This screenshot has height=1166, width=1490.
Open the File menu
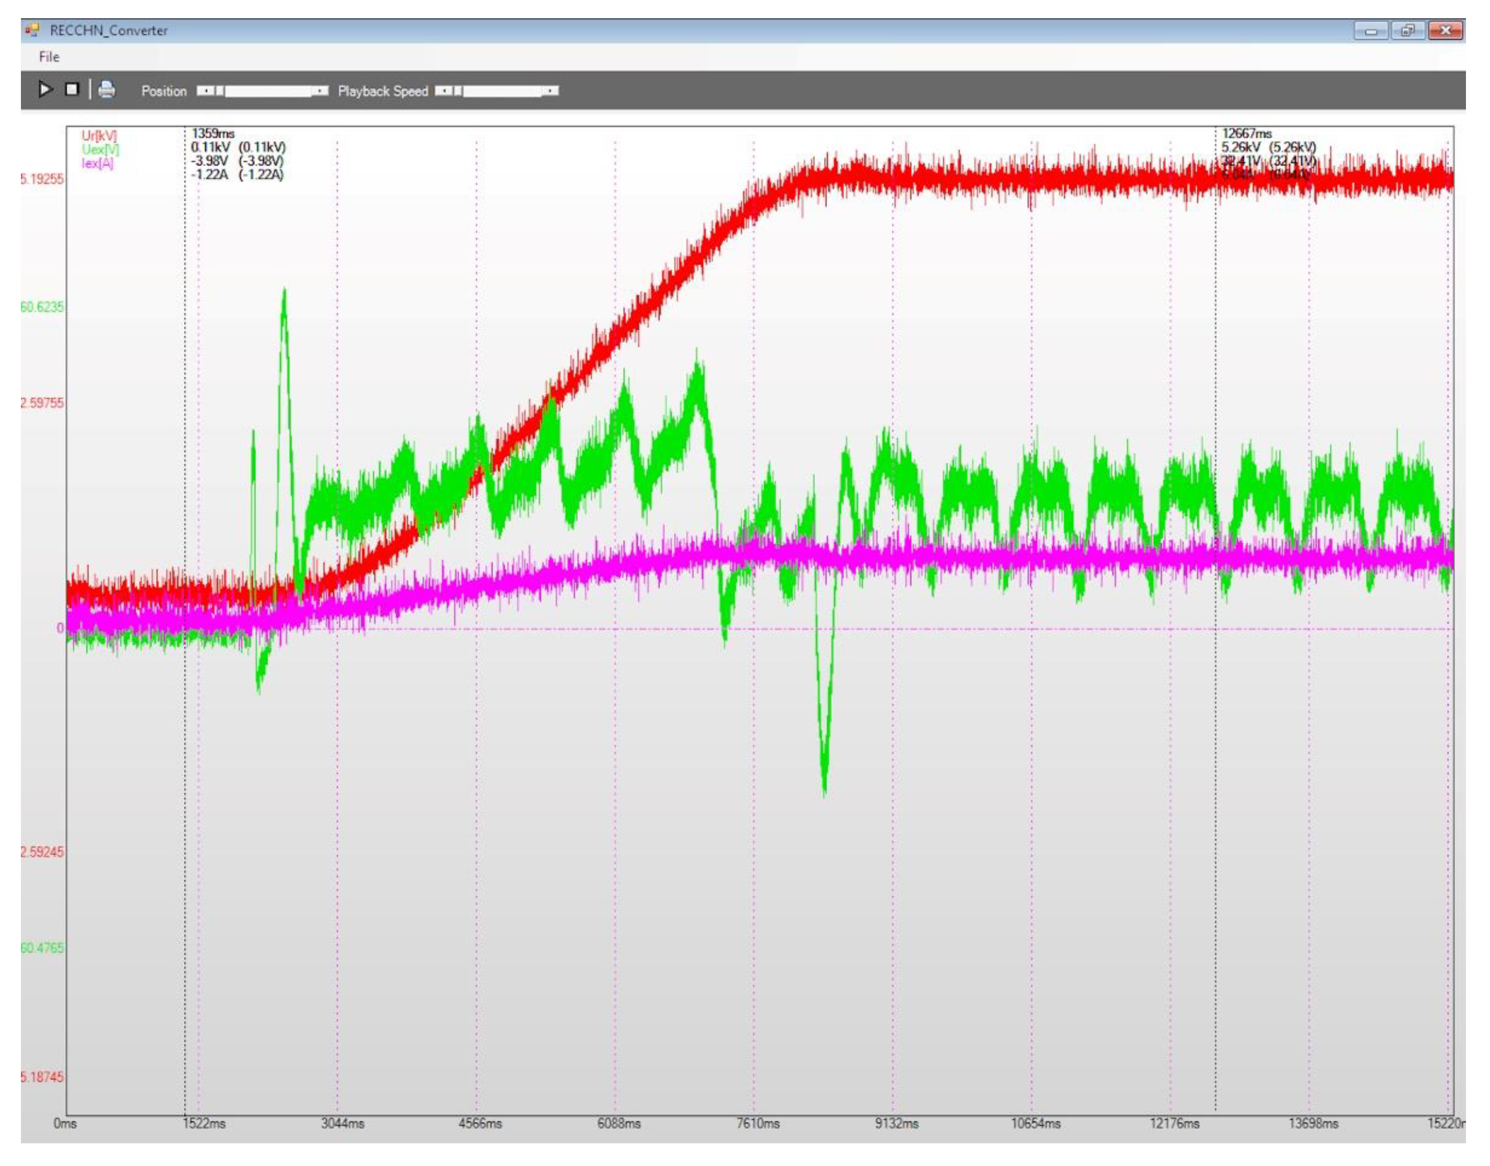[x=49, y=57]
